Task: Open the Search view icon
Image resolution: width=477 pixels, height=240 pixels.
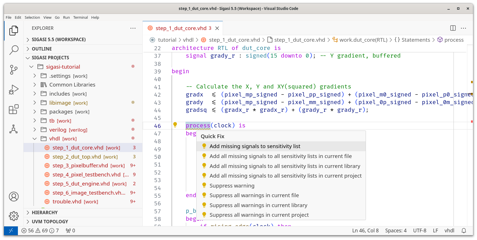Action: tap(14, 50)
